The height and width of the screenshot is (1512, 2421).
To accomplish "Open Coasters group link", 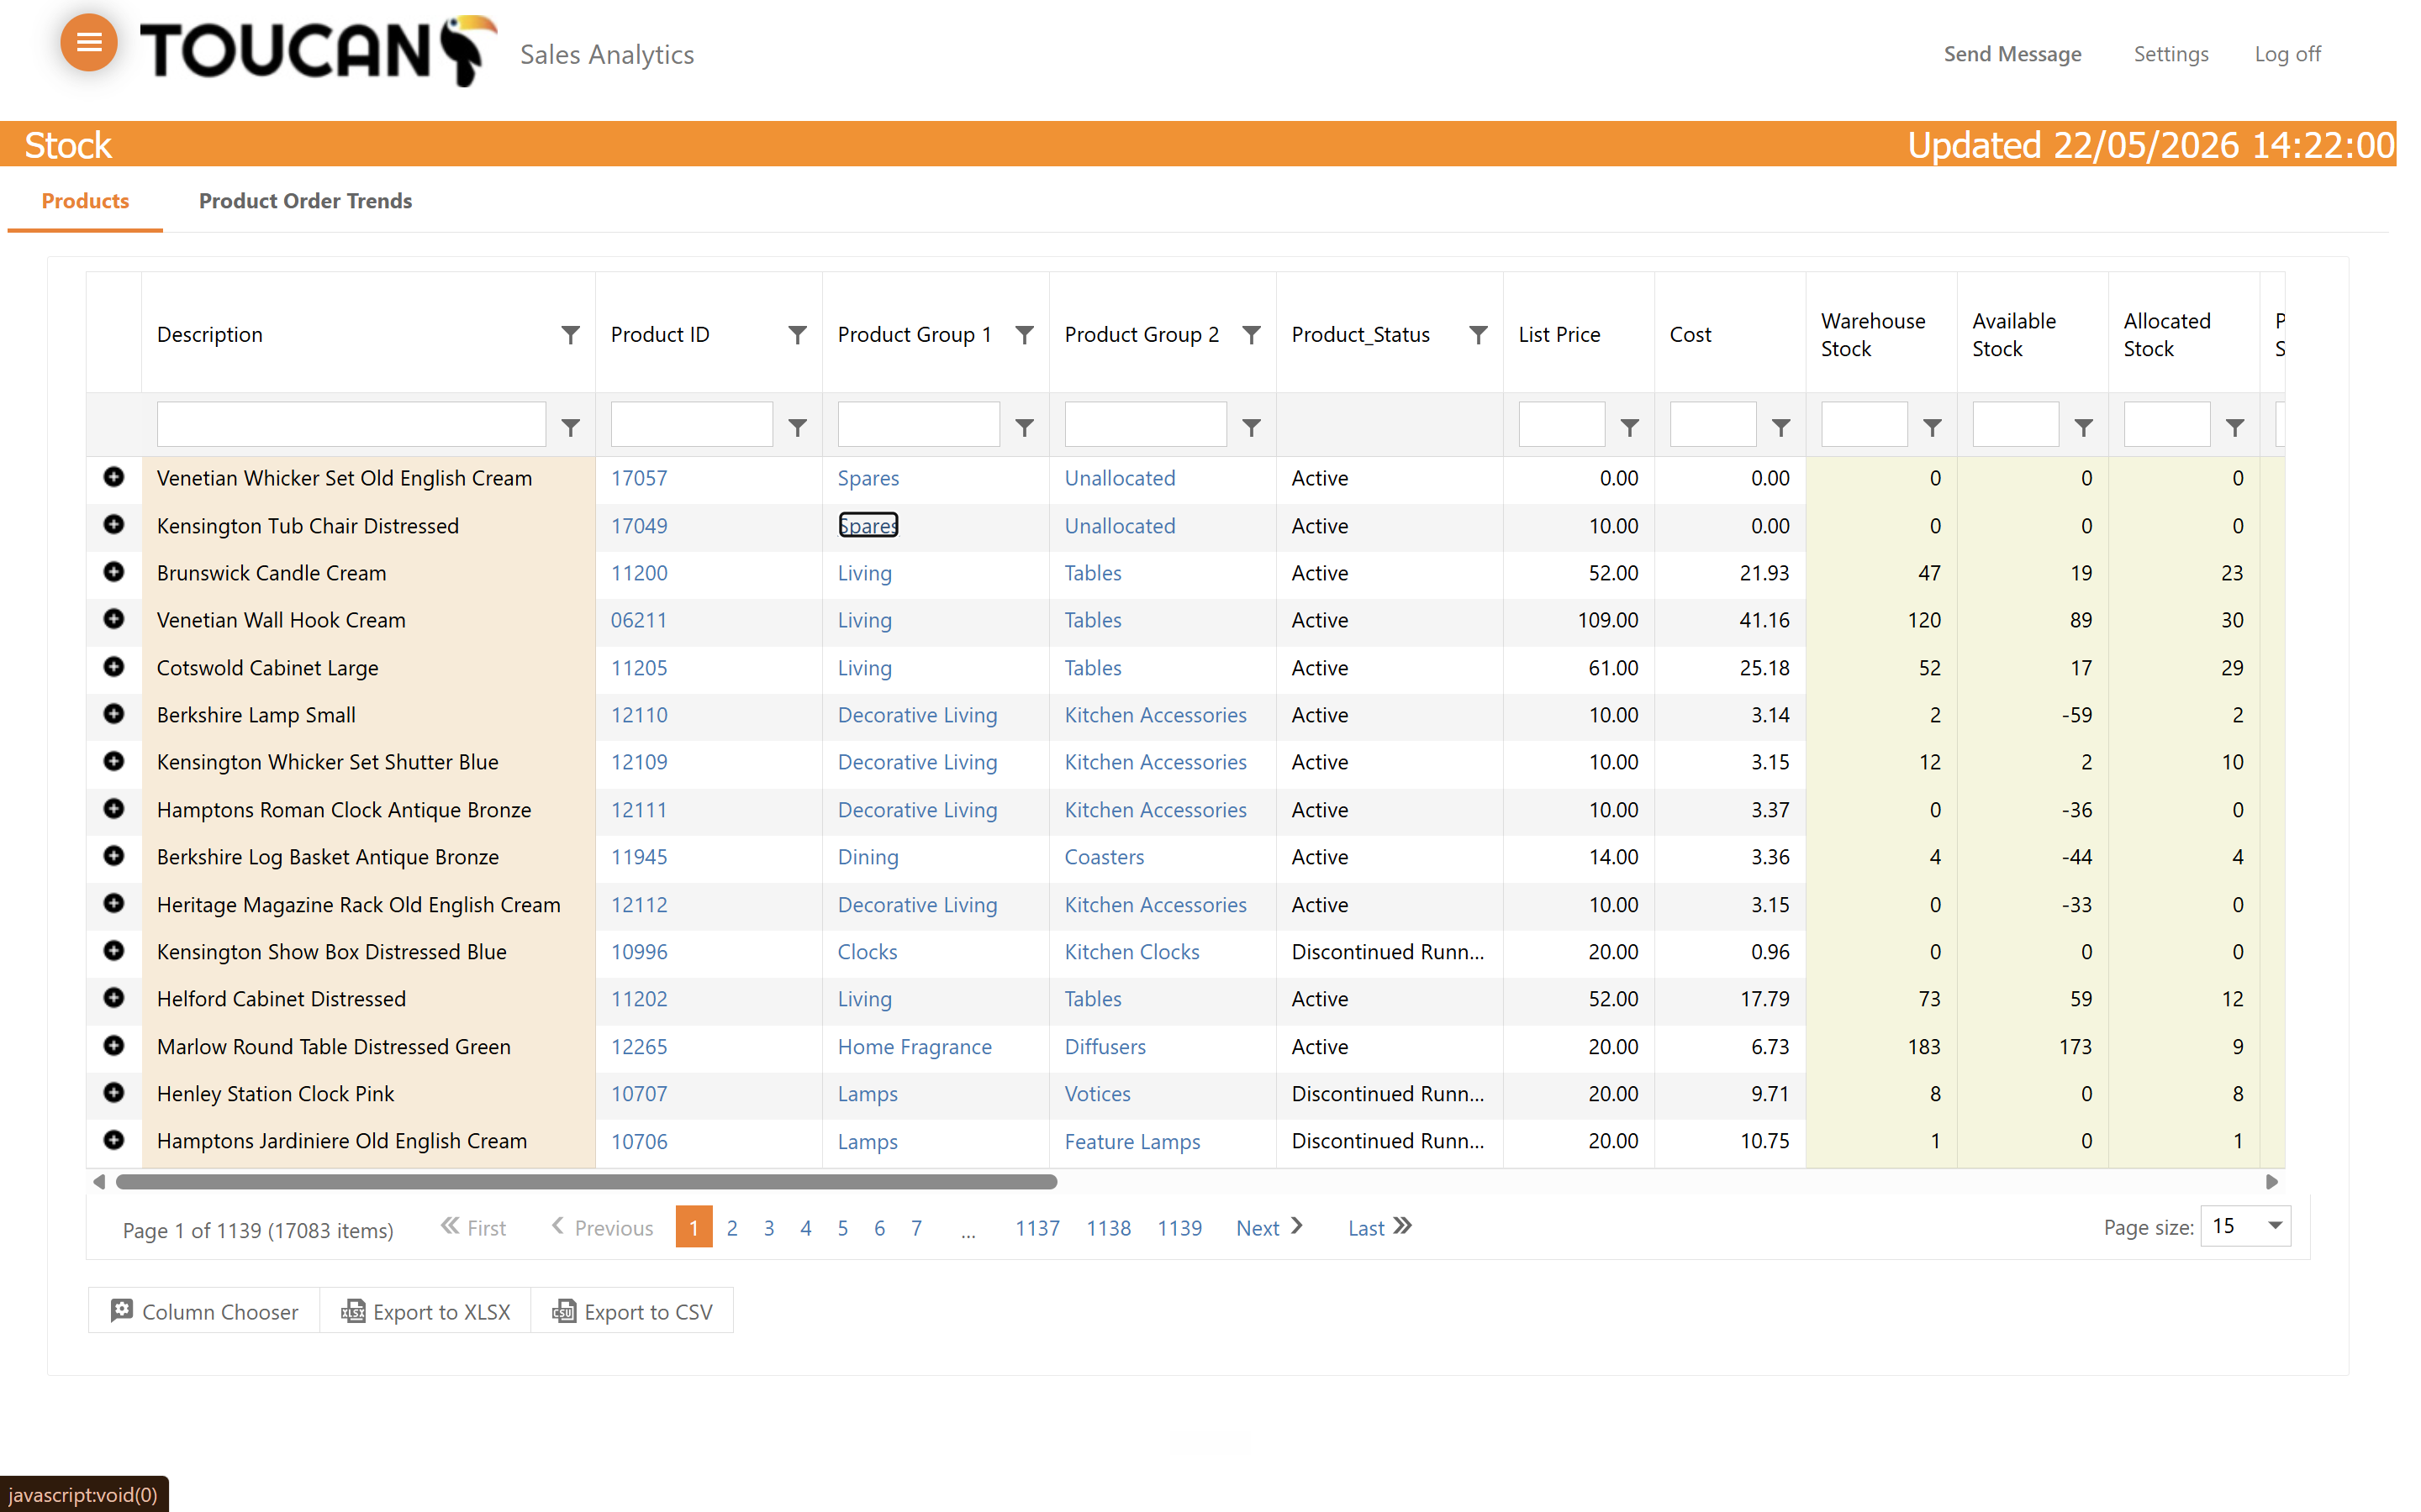I will click(x=1104, y=857).
